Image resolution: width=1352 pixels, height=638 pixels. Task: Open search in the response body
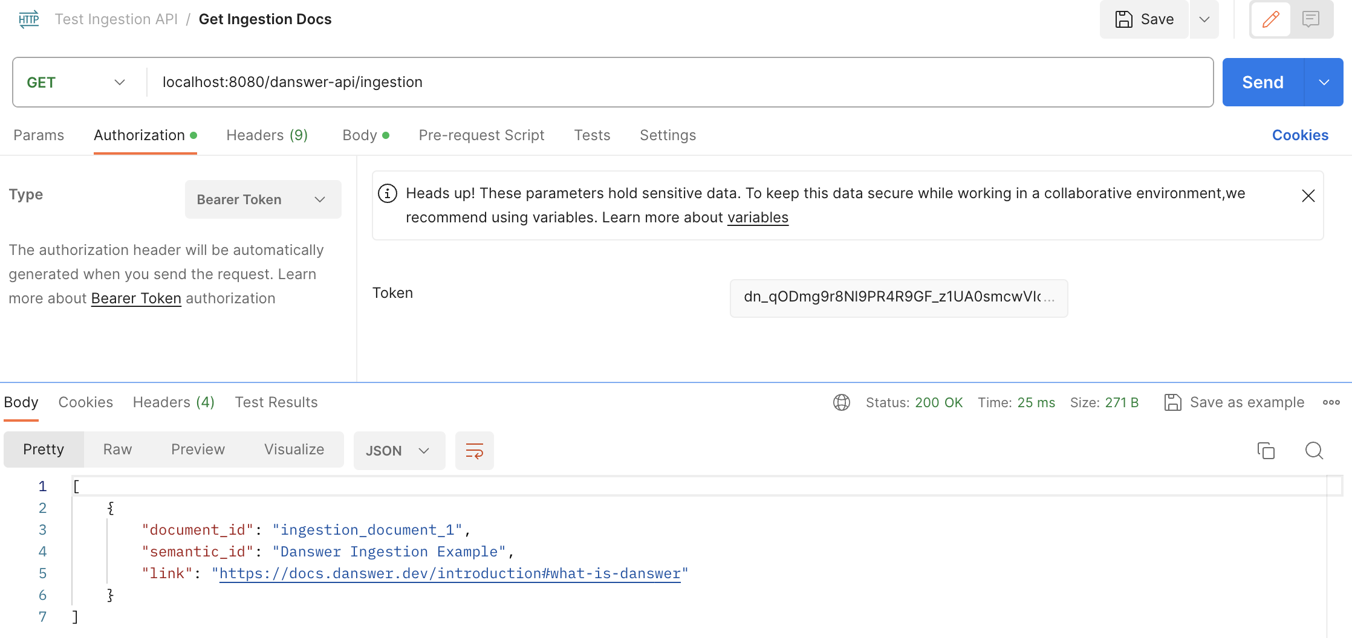tap(1313, 451)
